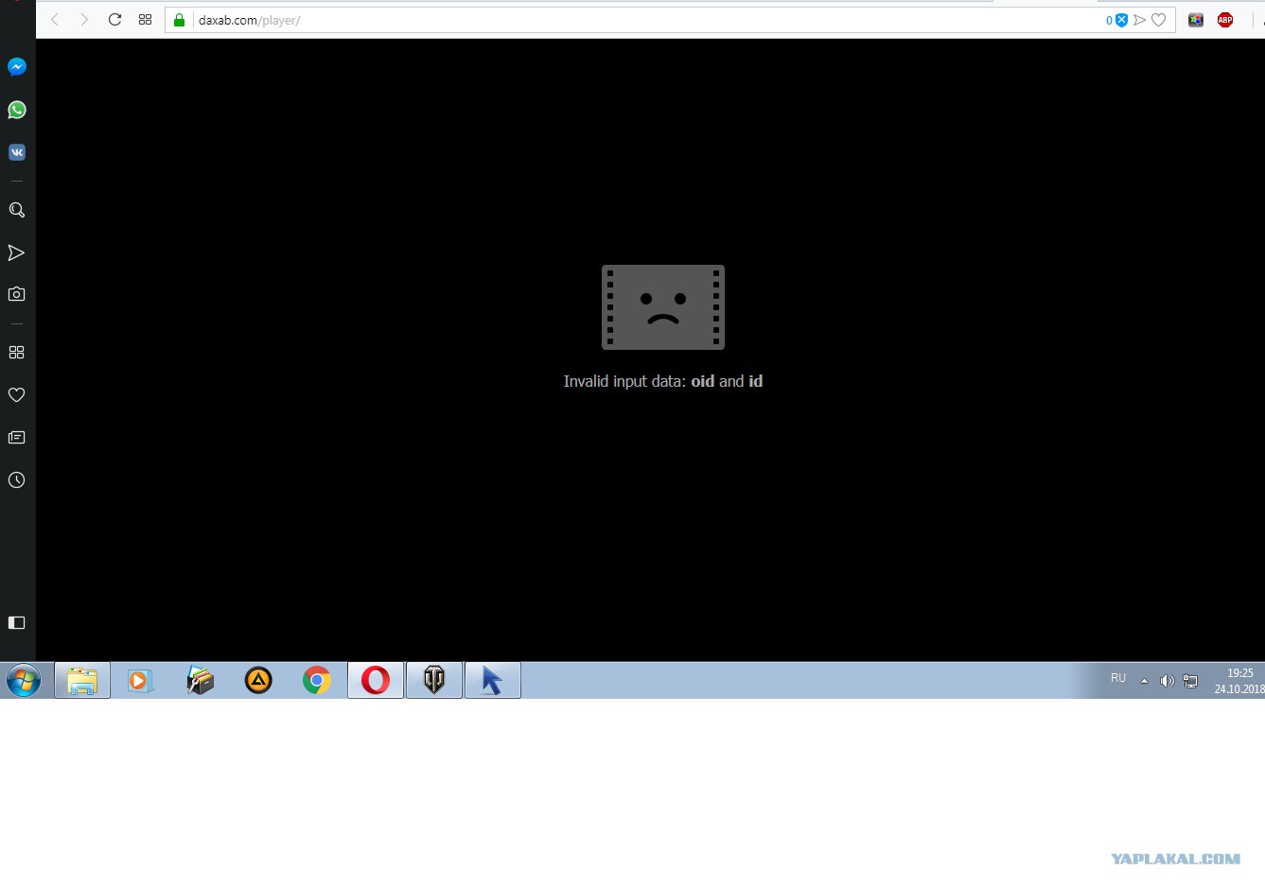Switch to World of Tanks in taskbar
The width and height of the screenshot is (1265, 887).
[434, 680]
